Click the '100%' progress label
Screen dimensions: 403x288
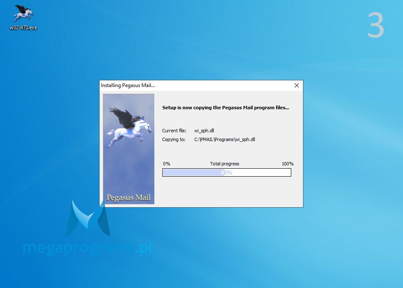[287, 164]
